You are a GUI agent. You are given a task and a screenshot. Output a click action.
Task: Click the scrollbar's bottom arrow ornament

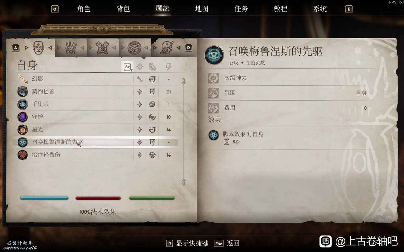pyautogui.click(x=184, y=182)
